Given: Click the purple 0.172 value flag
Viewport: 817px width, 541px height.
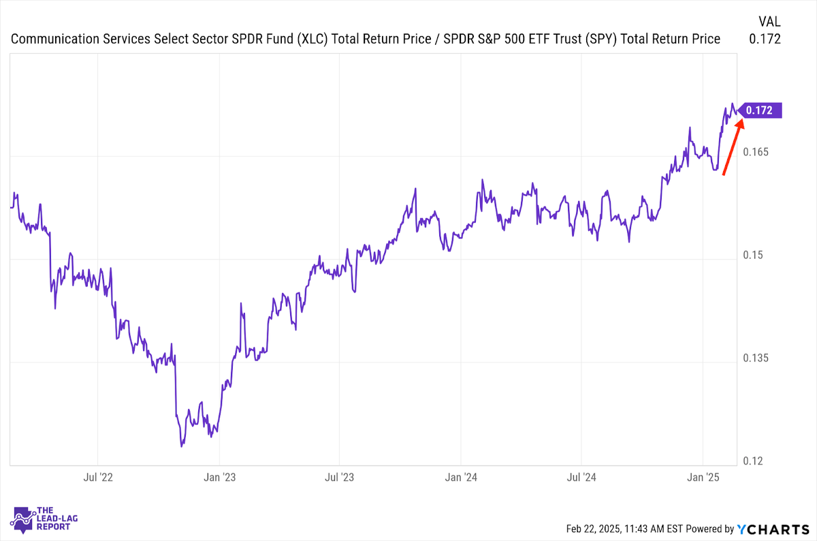Looking at the screenshot, I should point(760,110).
